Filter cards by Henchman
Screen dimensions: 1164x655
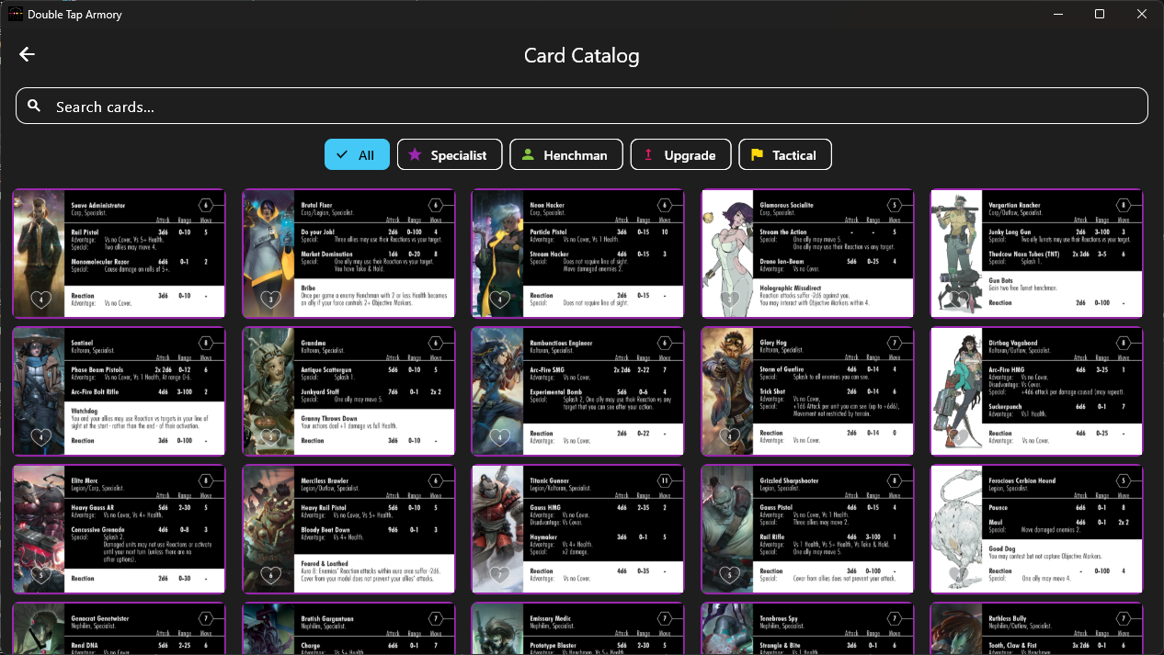click(566, 154)
